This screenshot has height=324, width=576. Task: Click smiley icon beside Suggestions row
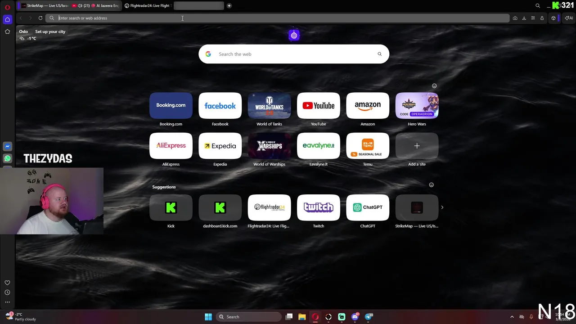pyautogui.click(x=431, y=184)
